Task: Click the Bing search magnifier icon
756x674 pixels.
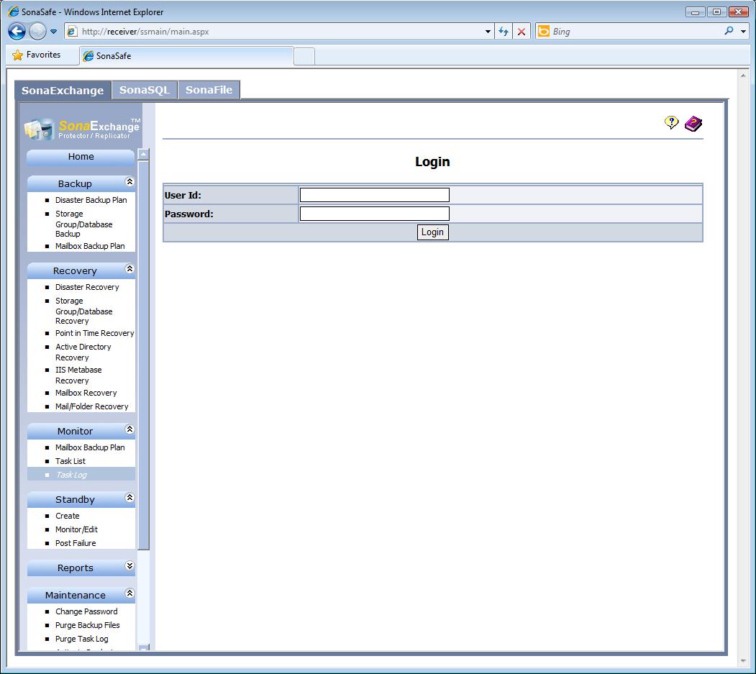Action: coord(729,31)
